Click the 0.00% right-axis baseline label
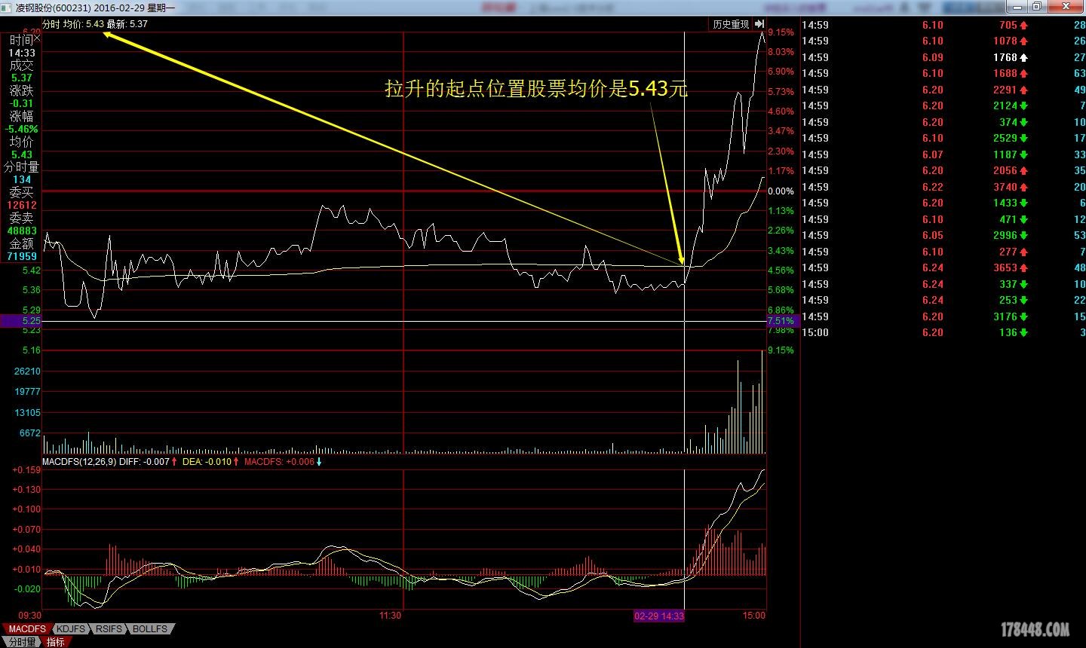This screenshot has height=648, width=1086. pos(781,191)
